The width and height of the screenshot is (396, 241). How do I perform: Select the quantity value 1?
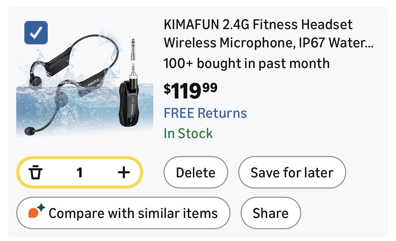80,173
